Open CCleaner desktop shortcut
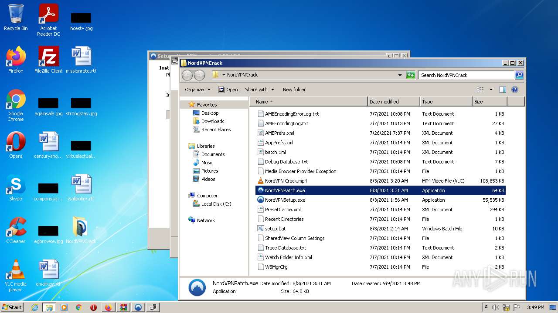 16,230
